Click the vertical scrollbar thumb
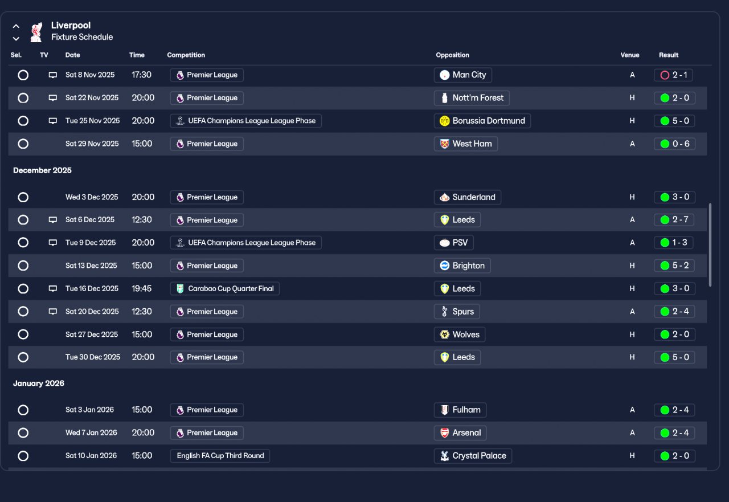This screenshot has width=729, height=502. tap(710, 245)
